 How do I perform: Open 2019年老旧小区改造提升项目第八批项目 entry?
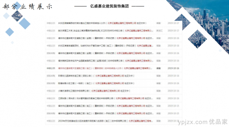pos(105,121)
